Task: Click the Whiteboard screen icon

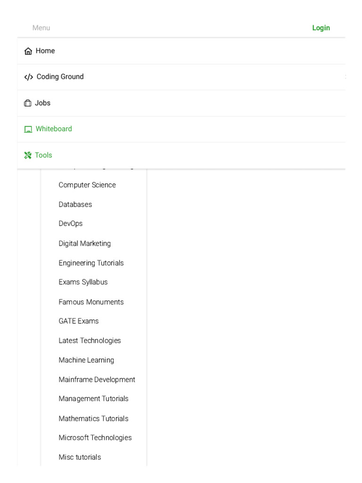Action: 28,129
